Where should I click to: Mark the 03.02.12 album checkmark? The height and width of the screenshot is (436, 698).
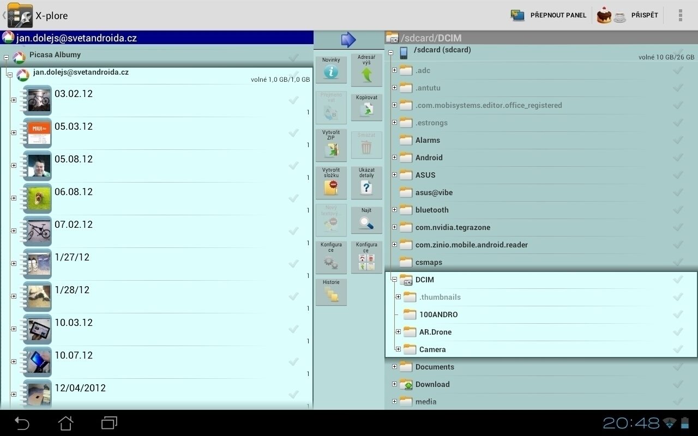[x=293, y=100]
